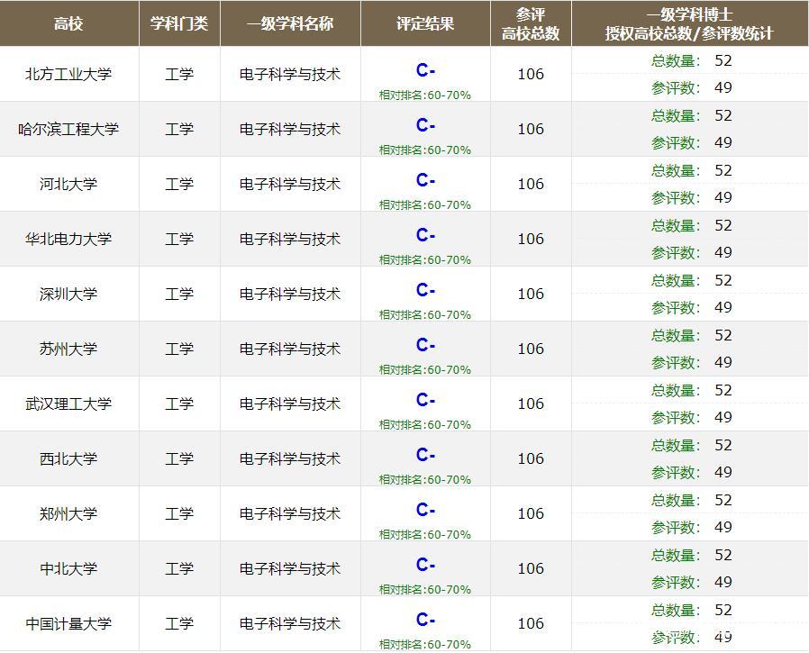Image resolution: width=809 pixels, height=653 pixels.
Task: Click 电子科学与技术 in the 西北大学 row
Action: coord(290,458)
